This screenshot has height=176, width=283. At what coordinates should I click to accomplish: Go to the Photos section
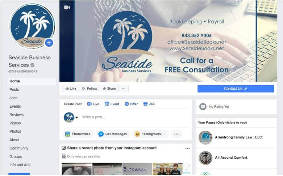click(15, 132)
